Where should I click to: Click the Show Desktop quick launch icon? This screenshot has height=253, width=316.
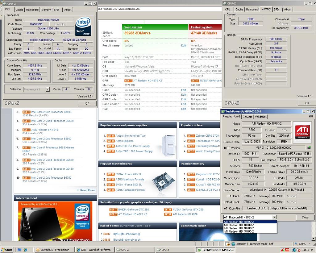(19, 250)
